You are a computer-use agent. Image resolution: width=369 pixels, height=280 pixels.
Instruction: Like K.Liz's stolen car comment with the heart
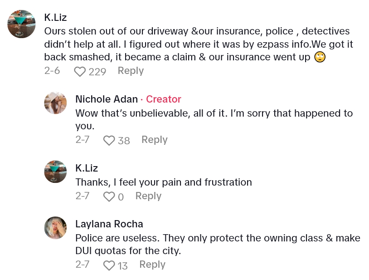pyautogui.click(x=80, y=72)
